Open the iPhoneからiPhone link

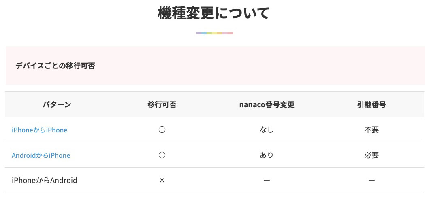[x=39, y=130]
